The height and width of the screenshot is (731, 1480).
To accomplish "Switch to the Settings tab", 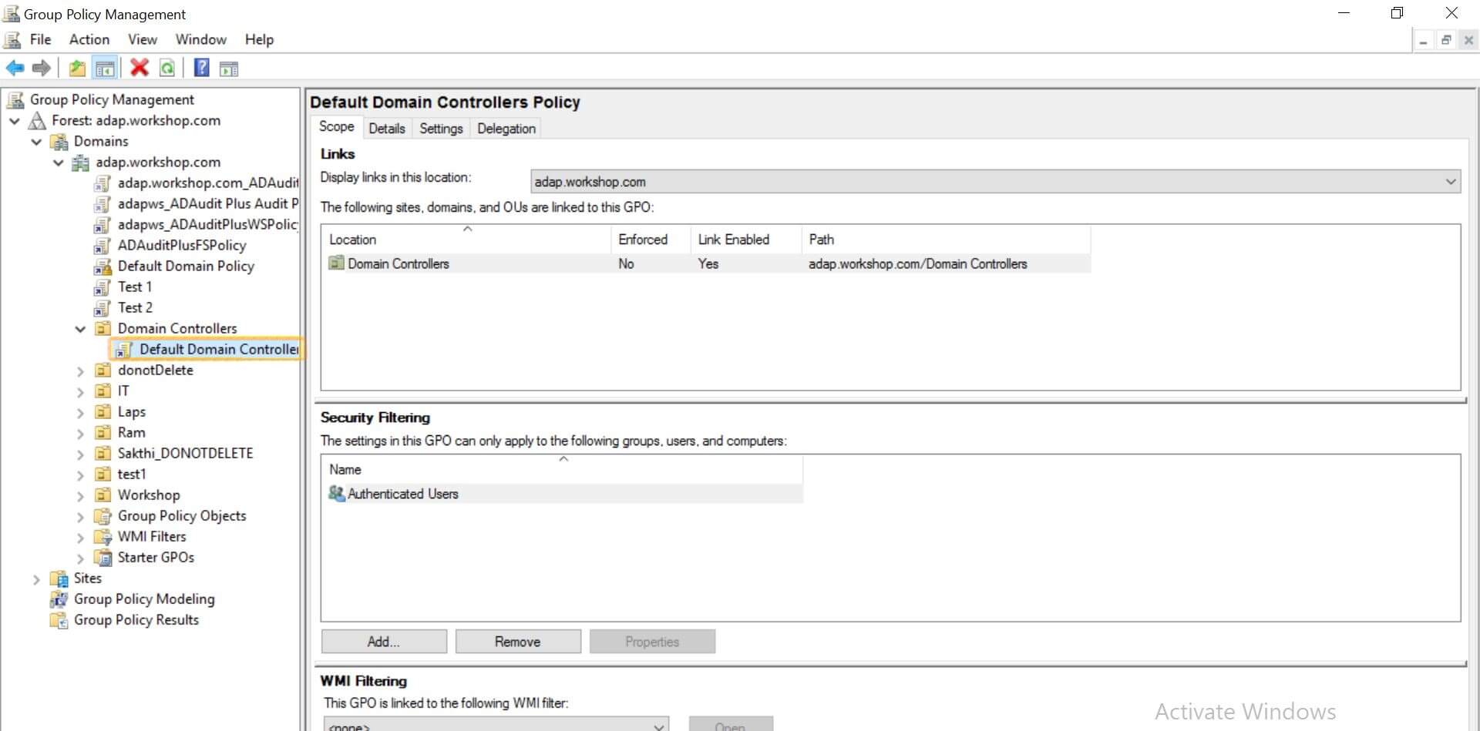I will (441, 129).
